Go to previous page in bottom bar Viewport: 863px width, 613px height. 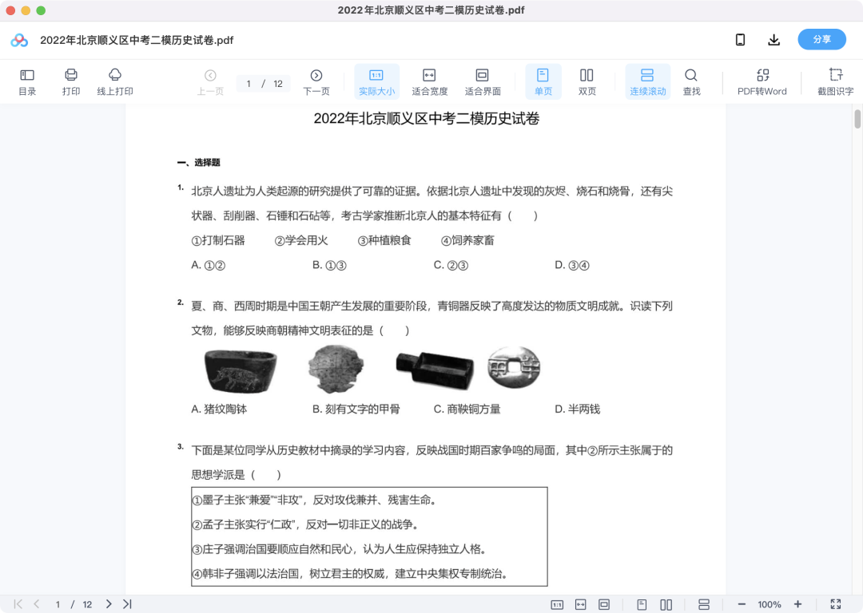[36, 604]
